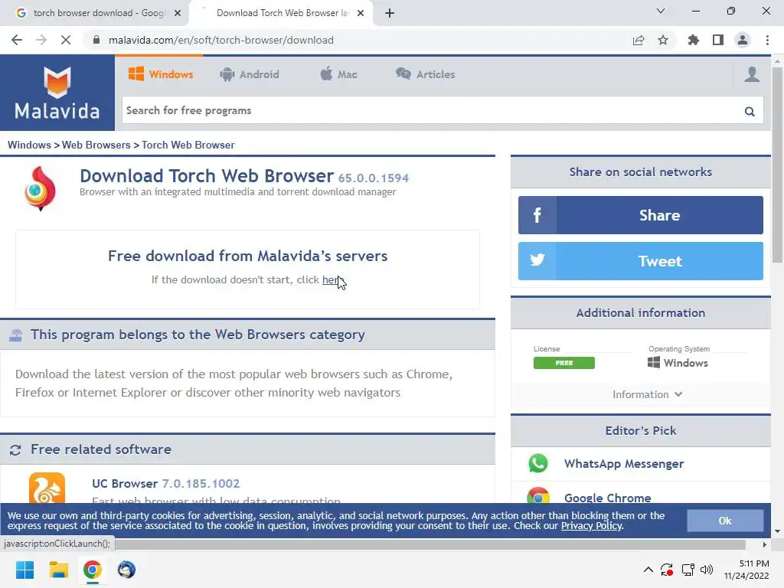Open Chrome three-dot menu
Image resolution: width=784 pixels, height=588 pixels.
click(x=767, y=40)
